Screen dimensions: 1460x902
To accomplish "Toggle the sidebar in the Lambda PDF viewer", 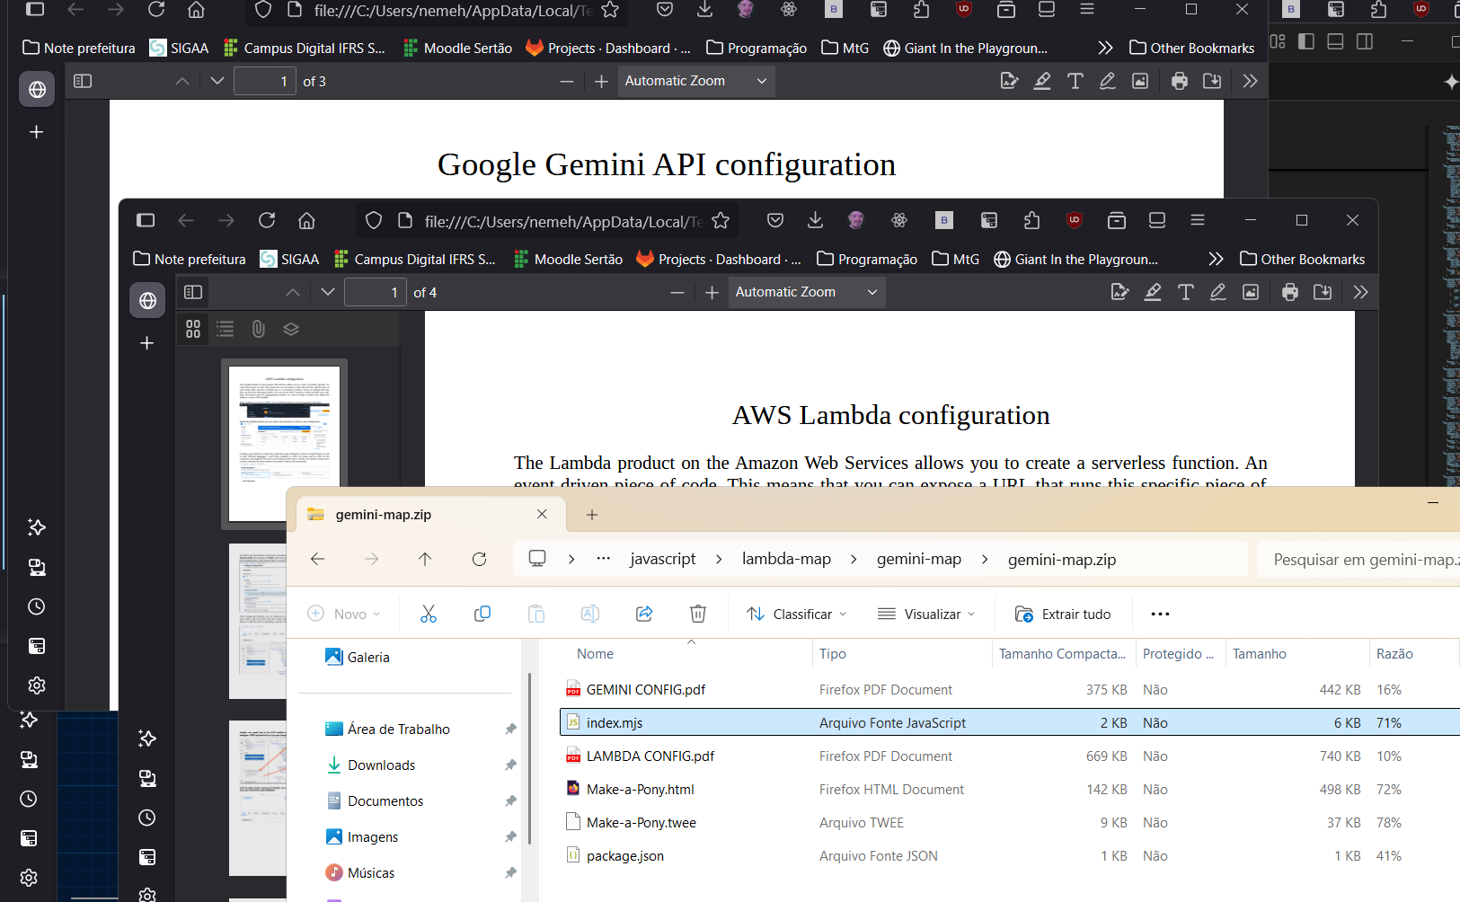I will [x=193, y=292].
